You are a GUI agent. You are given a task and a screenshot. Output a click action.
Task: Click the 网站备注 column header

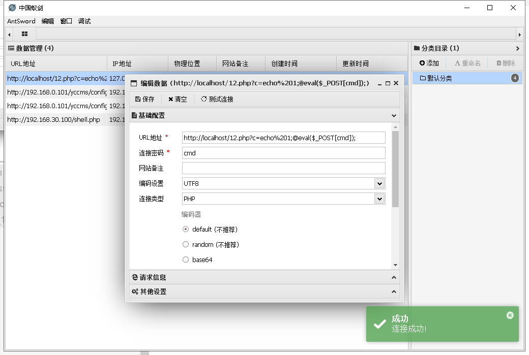[x=241, y=63]
